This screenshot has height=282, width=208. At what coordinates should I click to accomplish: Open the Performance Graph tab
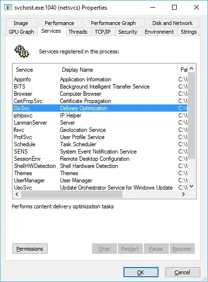pyautogui.click(x=113, y=23)
